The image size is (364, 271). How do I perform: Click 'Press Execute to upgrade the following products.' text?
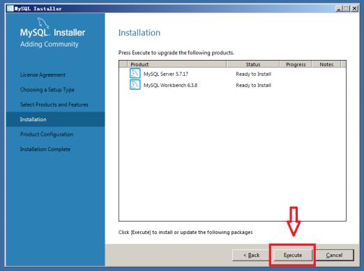176,53
